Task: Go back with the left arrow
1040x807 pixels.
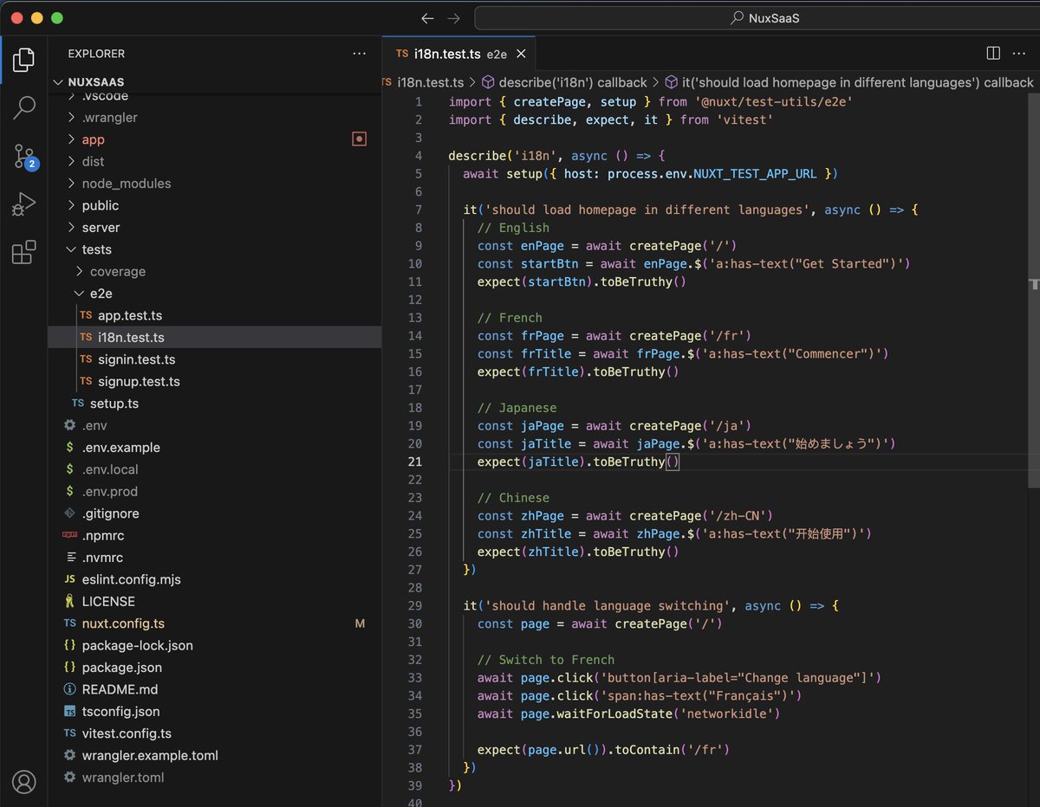Action: coord(427,18)
